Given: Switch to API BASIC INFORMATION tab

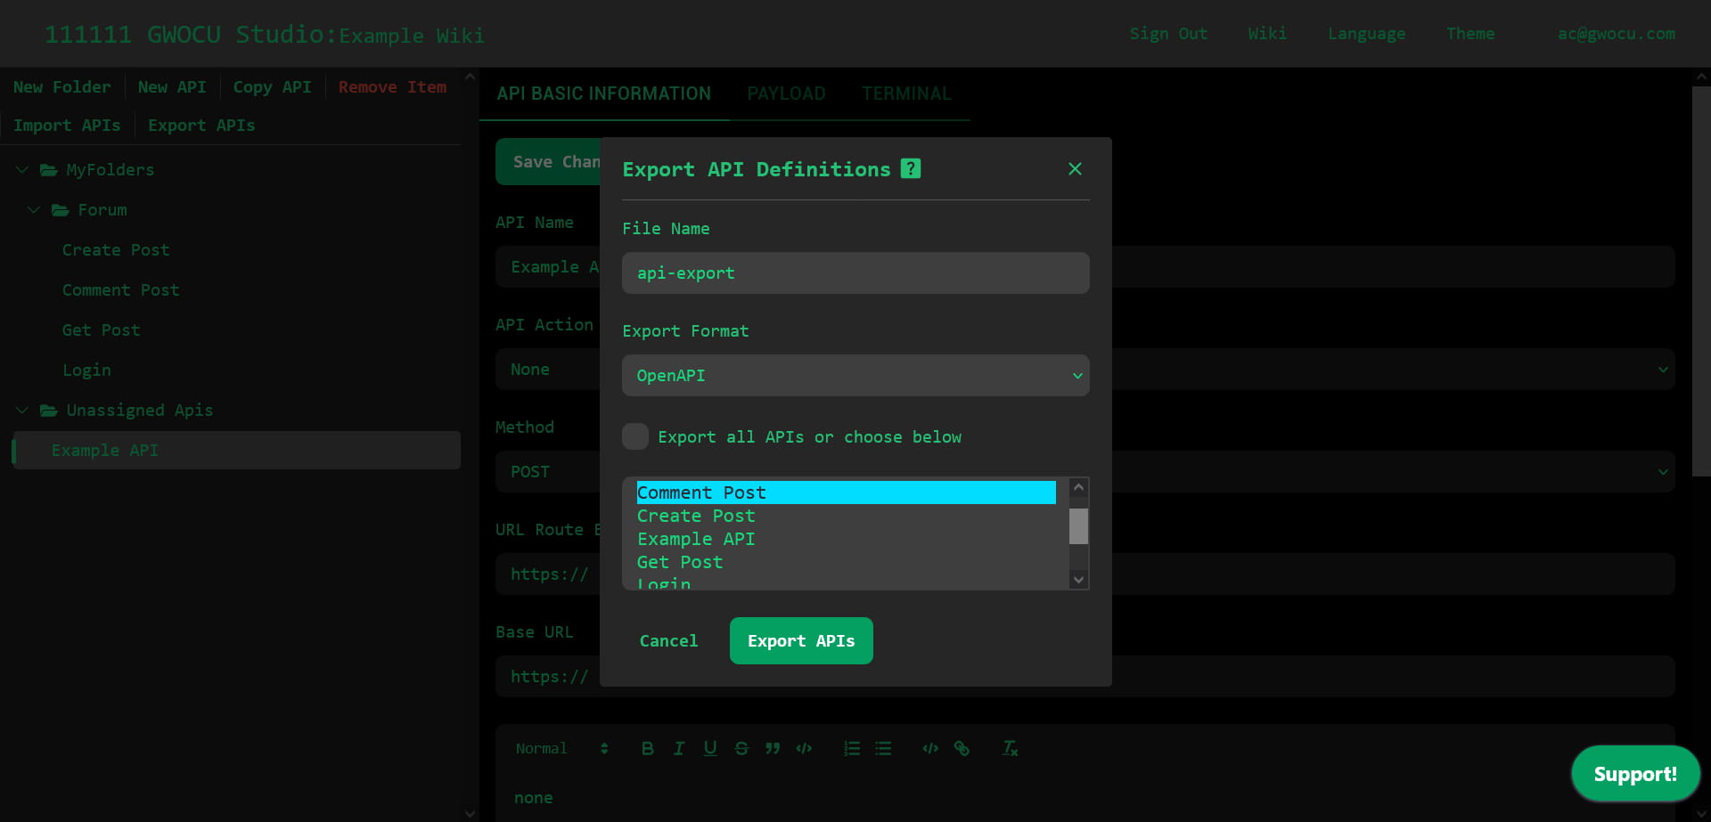Looking at the screenshot, I should 604,94.
